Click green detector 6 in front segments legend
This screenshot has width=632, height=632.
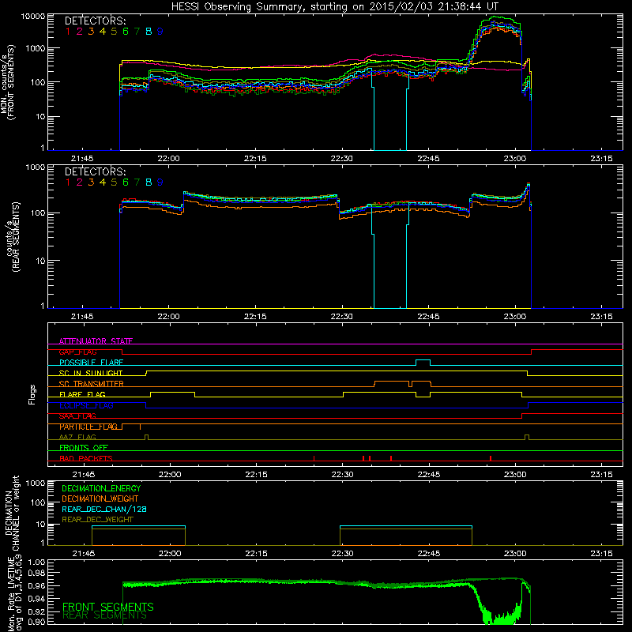click(x=126, y=32)
